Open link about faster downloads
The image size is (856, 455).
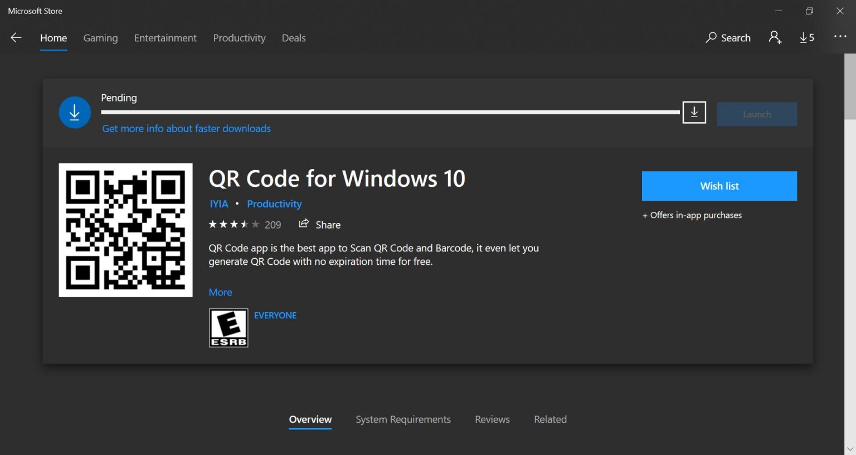point(186,129)
